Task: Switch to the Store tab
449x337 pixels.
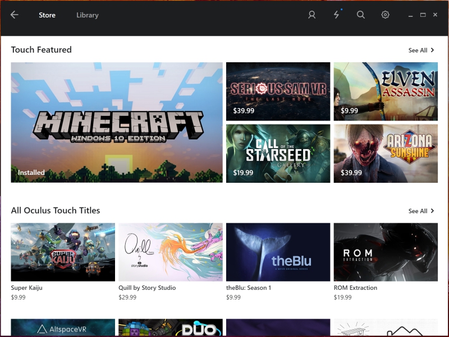Action: 47,15
